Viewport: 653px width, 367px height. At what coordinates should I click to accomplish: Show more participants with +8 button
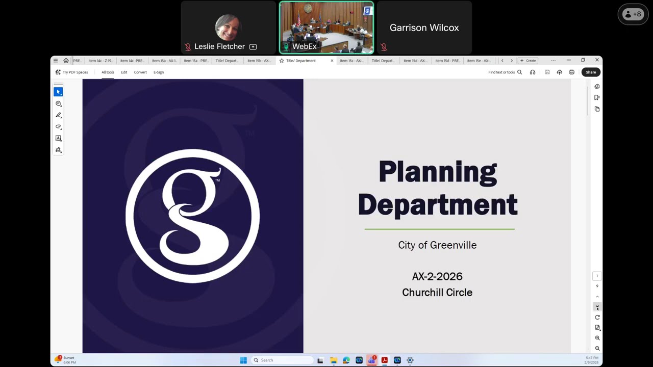click(x=633, y=14)
